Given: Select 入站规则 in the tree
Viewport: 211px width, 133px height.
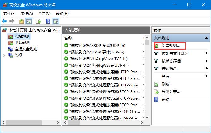Looking at the screenshot, I should [22, 36].
